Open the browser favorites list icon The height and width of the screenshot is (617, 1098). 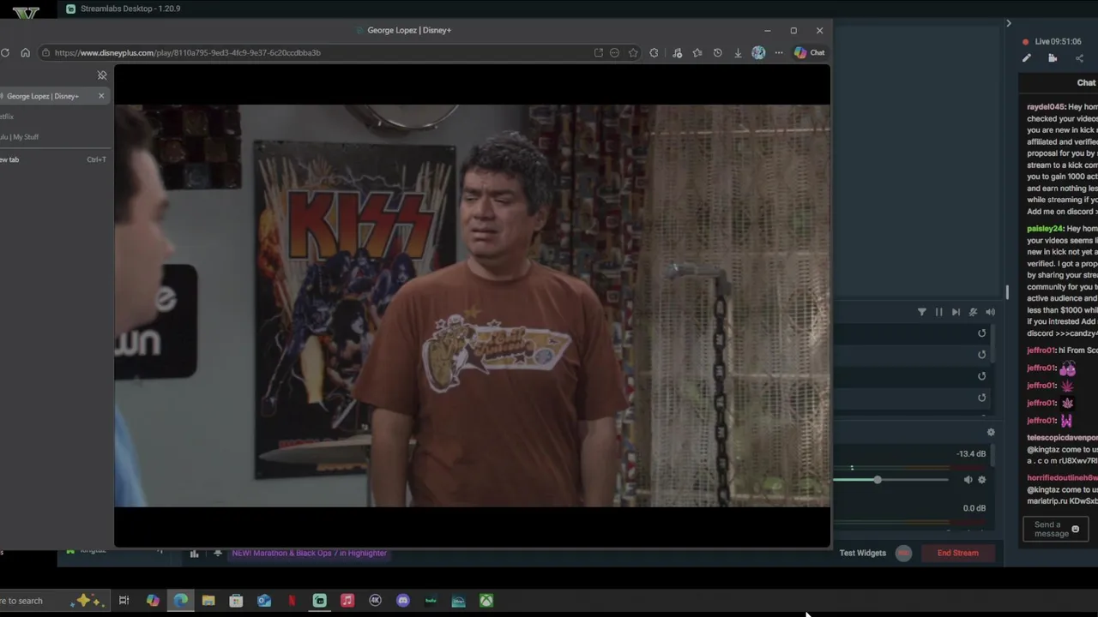point(697,52)
